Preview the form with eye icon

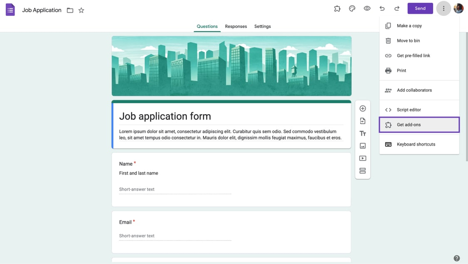(367, 8)
